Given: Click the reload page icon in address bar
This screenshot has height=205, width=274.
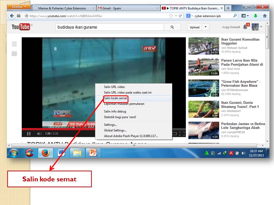Looking at the screenshot, I should tap(180, 16).
